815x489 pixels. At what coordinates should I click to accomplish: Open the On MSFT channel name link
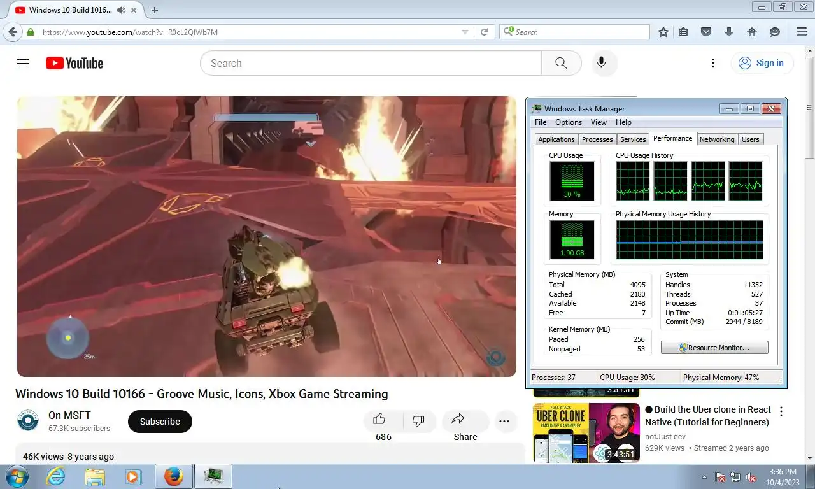click(69, 415)
